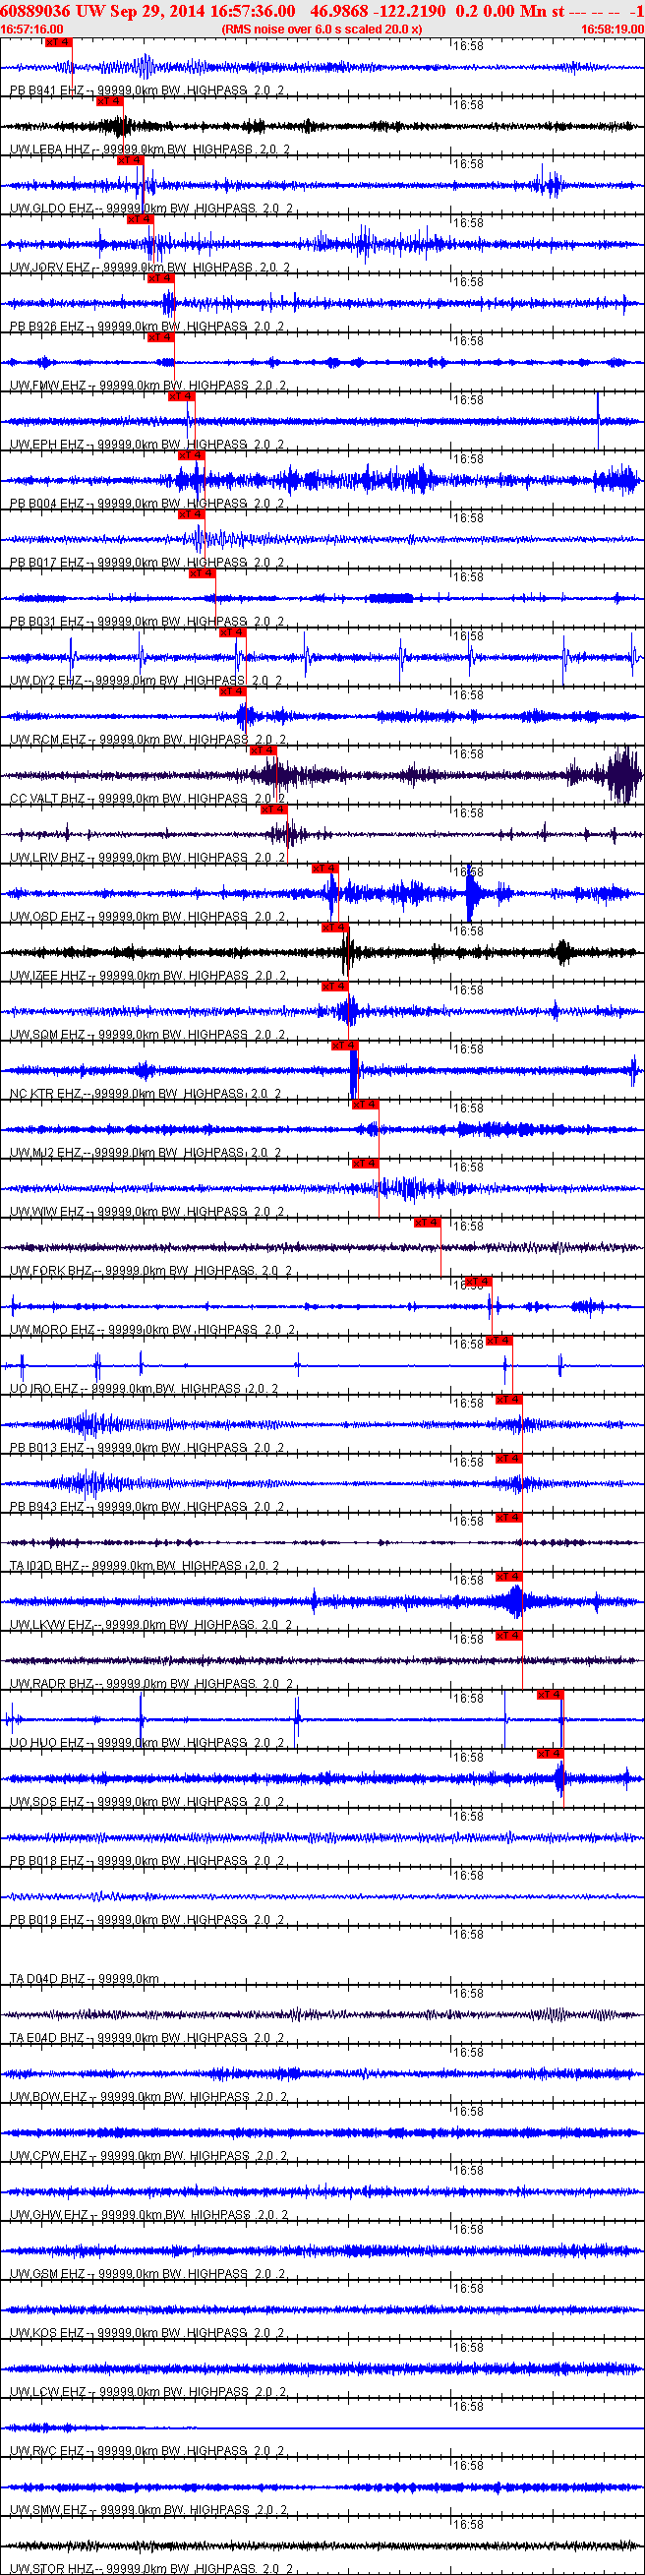This screenshot has width=645, height=2575.
Task: Click the red pick flag on PB B031 trace
Action: pyautogui.click(x=201, y=573)
